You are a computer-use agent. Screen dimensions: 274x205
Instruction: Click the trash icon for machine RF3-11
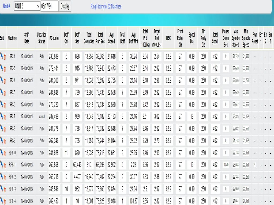[x=5, y=165]
